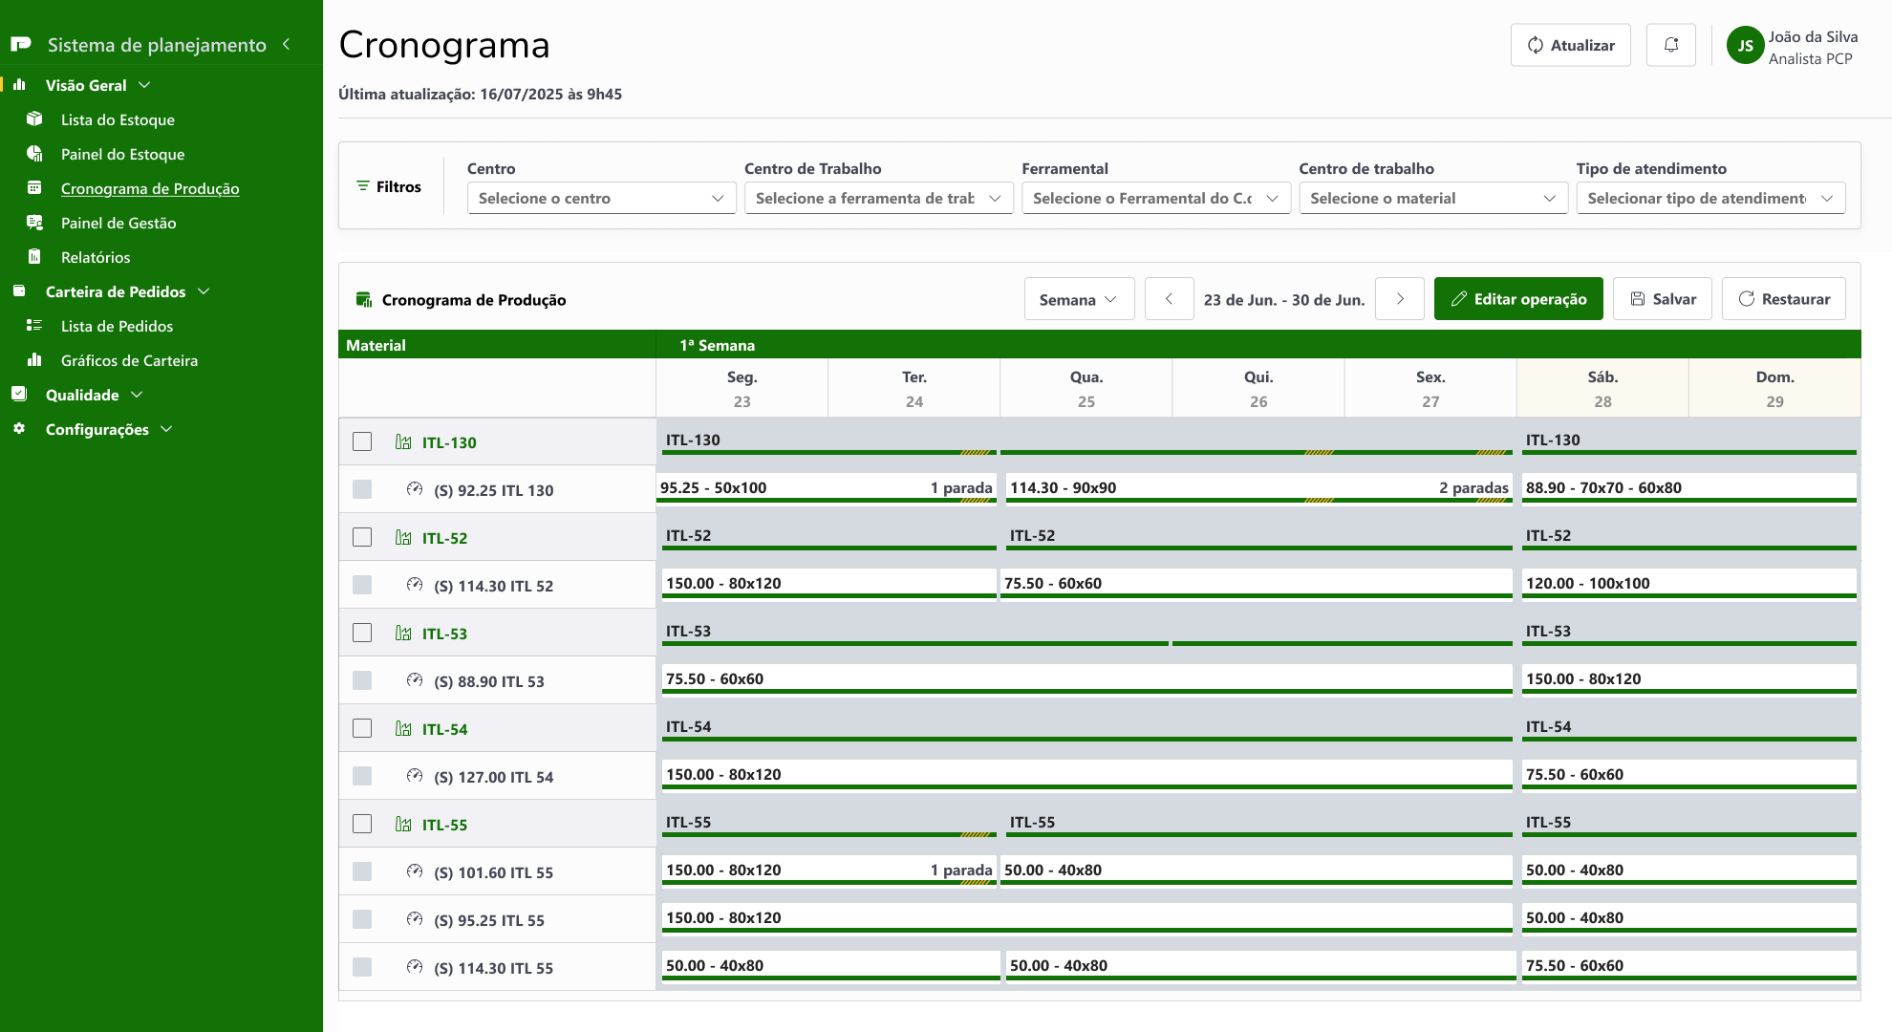This screenshot has height=1032, width=1892.
Task: Click the Configurações gear icon
Action: click(19, 428)
